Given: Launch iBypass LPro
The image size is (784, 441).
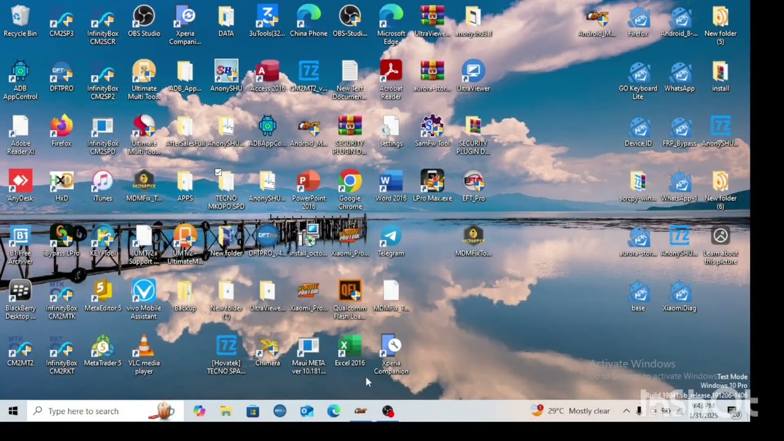Looking at the screenshot, I should 61,241.
